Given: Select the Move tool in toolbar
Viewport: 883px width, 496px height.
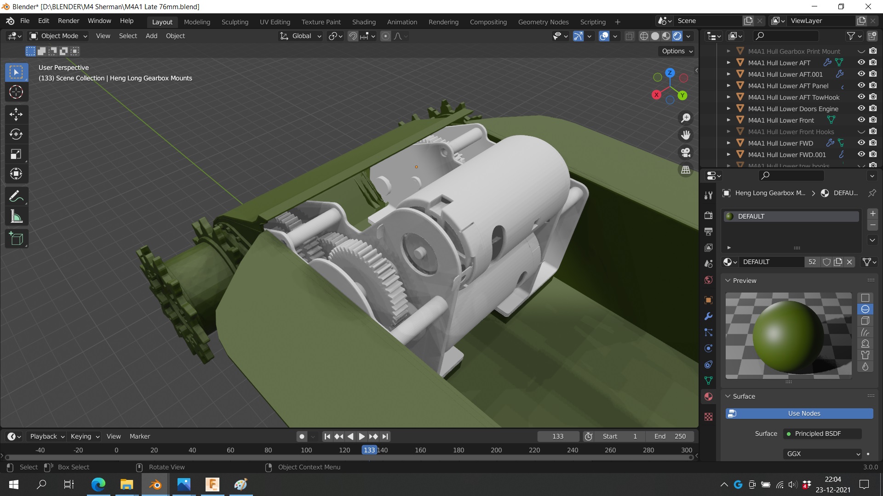Looking at the screenshot, I should [16, 114].
